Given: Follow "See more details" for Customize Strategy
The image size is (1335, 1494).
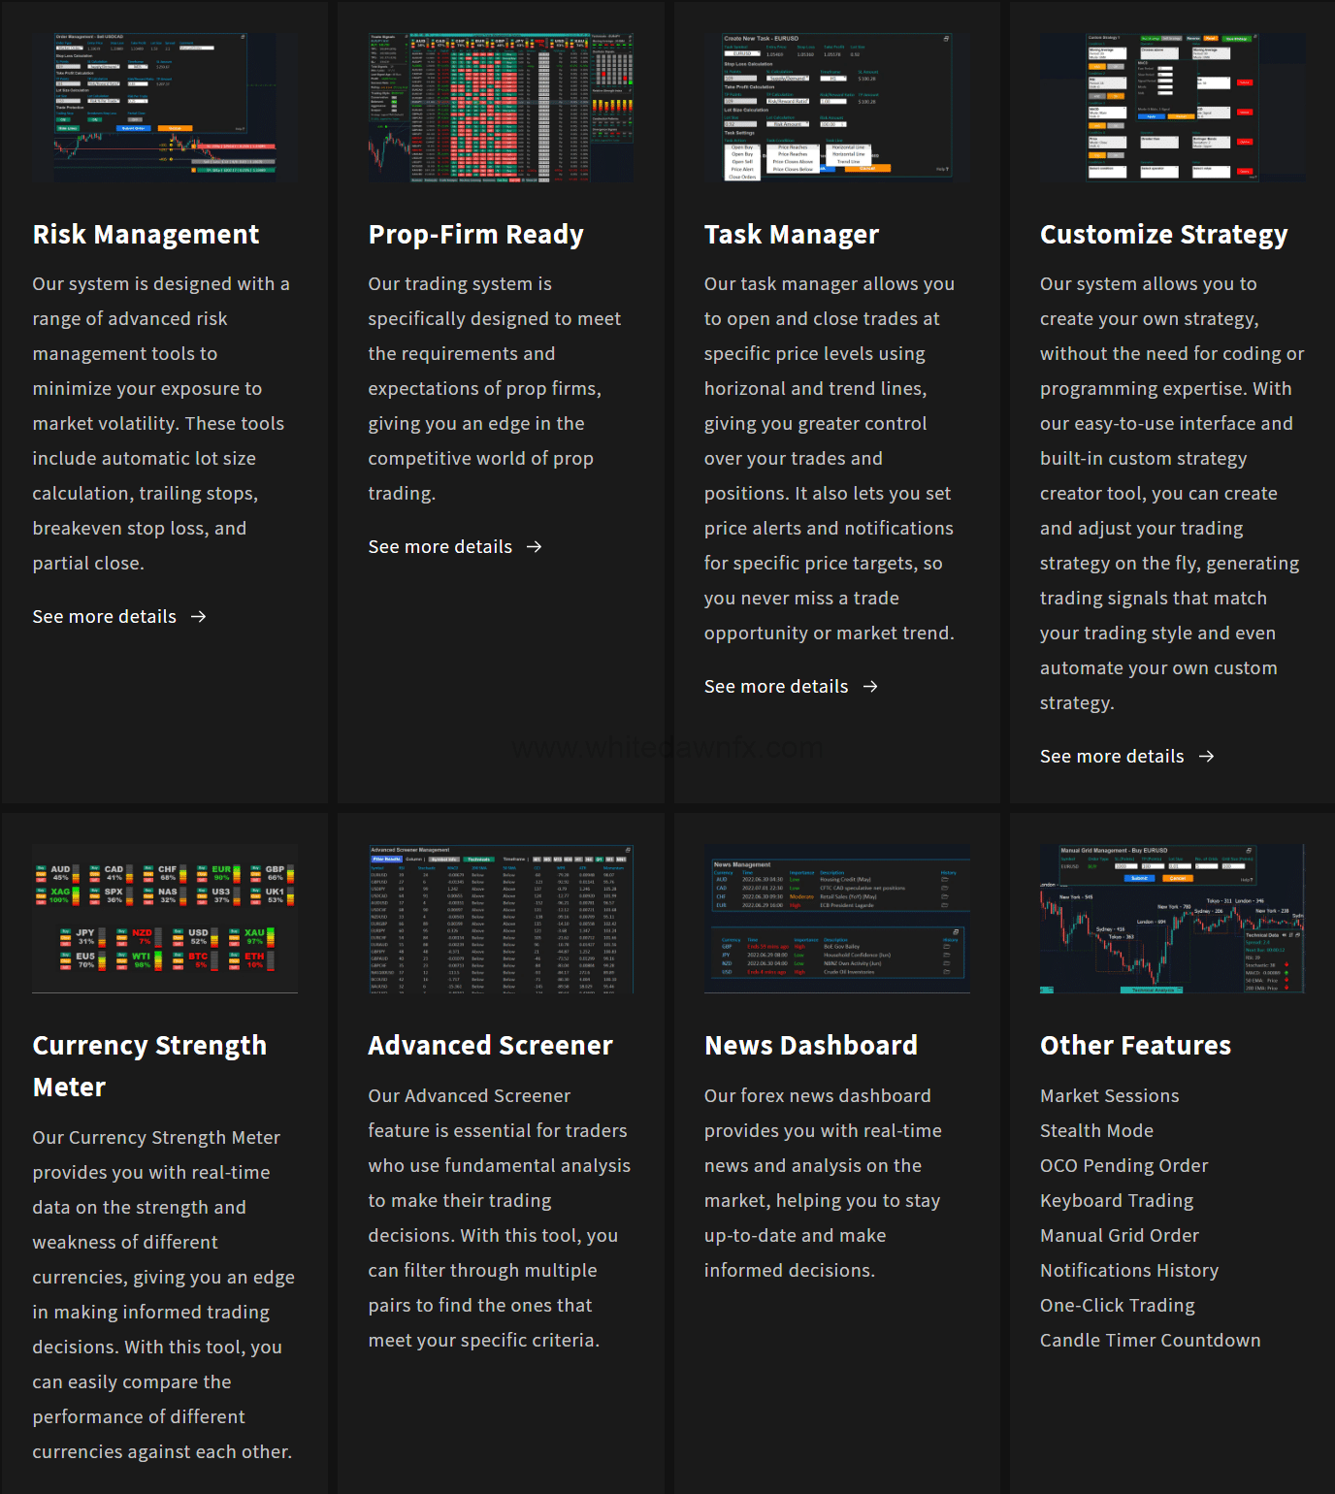Looking at the screenshot, I should tap(1112, 757).
